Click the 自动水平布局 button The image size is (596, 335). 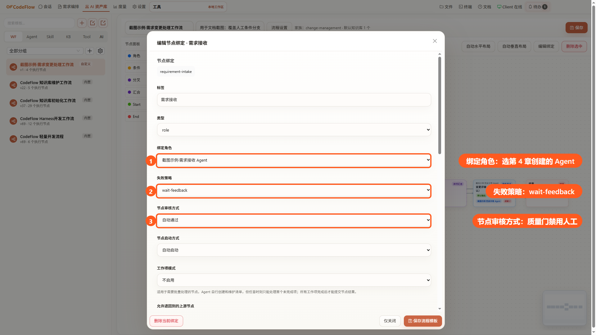tap(478, 47)
